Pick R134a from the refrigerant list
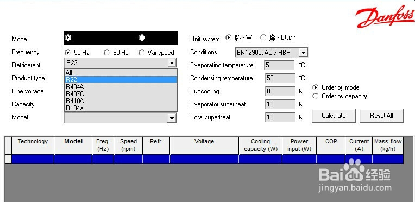 tap(121, 108)
